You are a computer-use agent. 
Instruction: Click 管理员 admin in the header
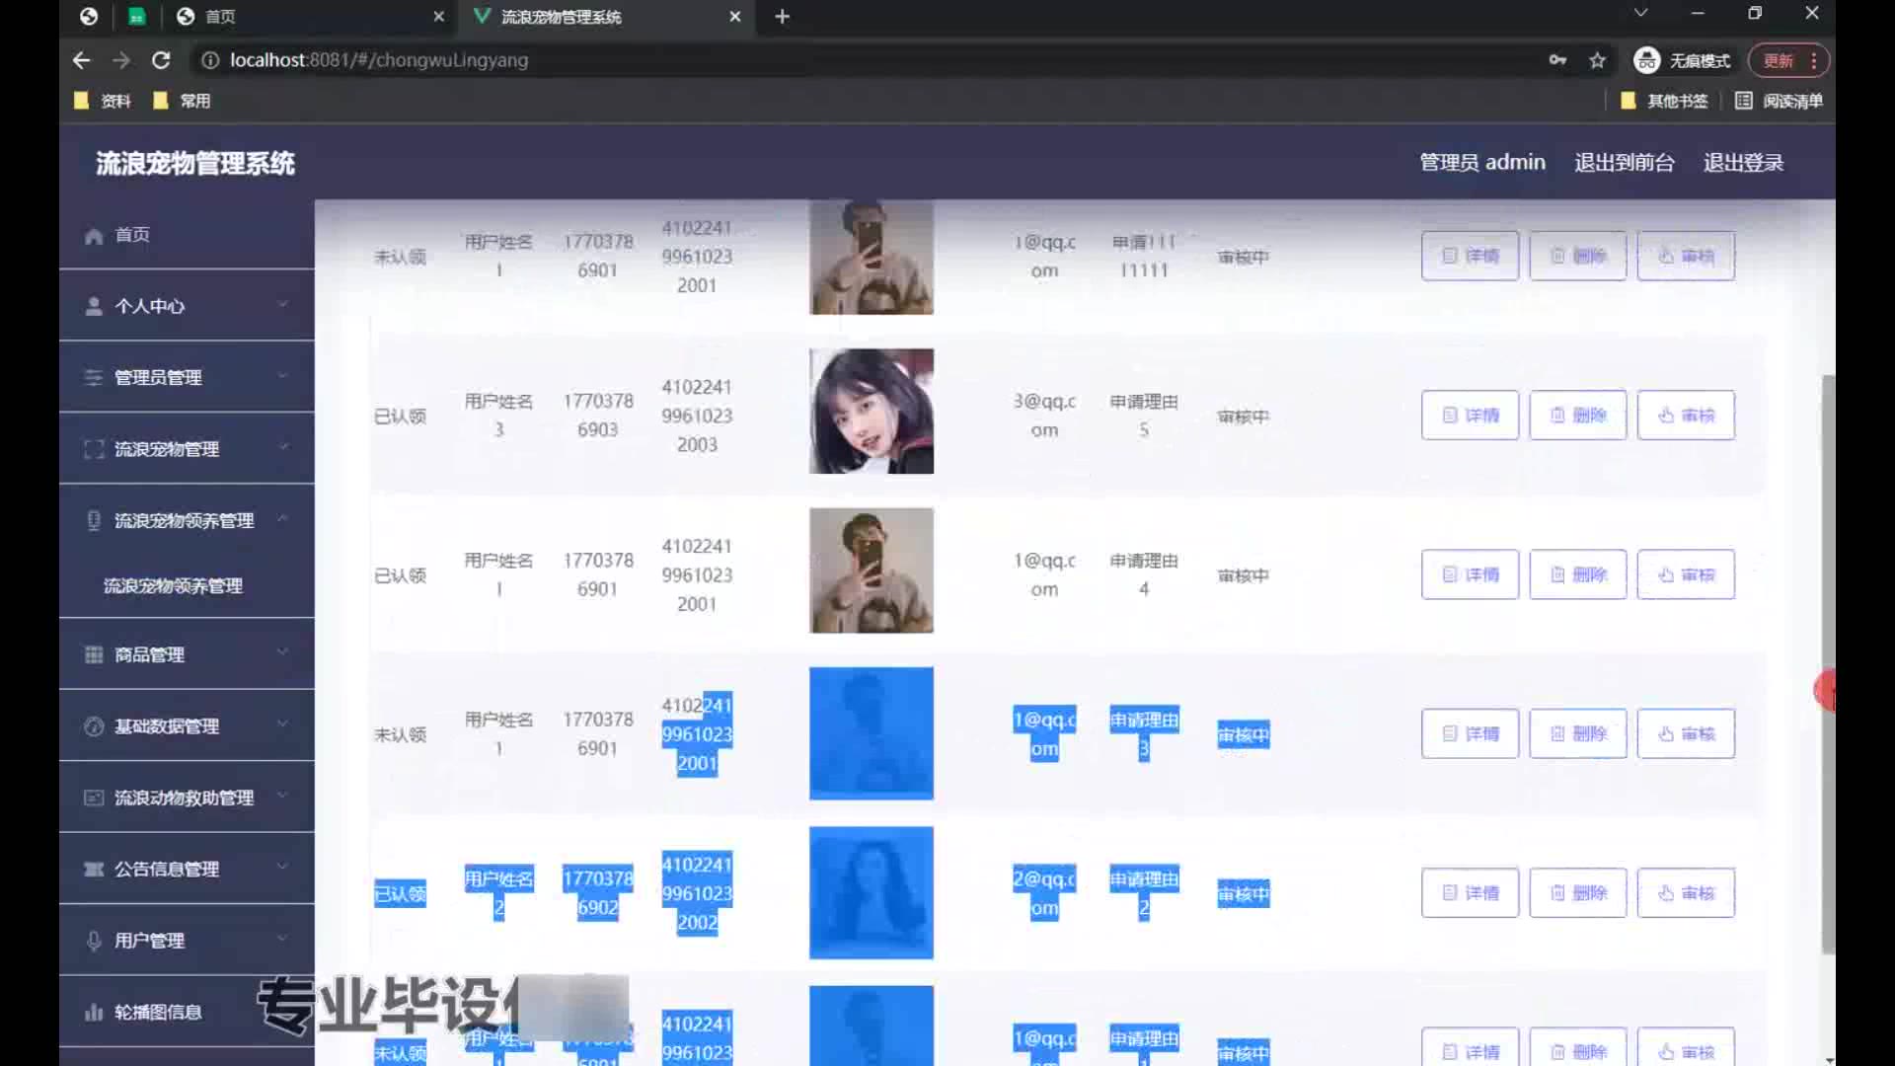1481,162
